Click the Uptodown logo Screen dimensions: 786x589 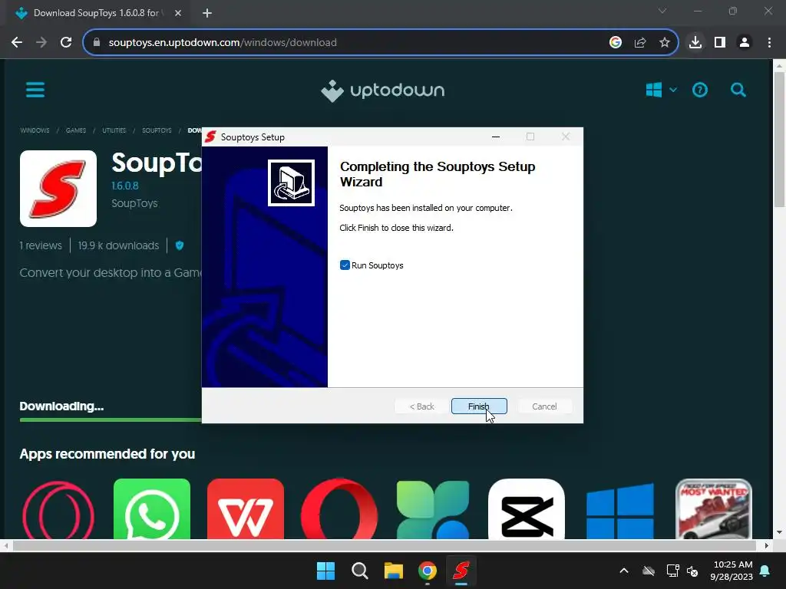[x=382, y=90]
